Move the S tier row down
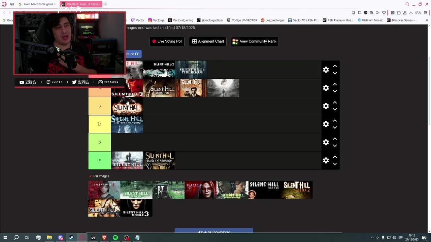The width and height of the screenshot is (431, 242). tap(335, 73)
